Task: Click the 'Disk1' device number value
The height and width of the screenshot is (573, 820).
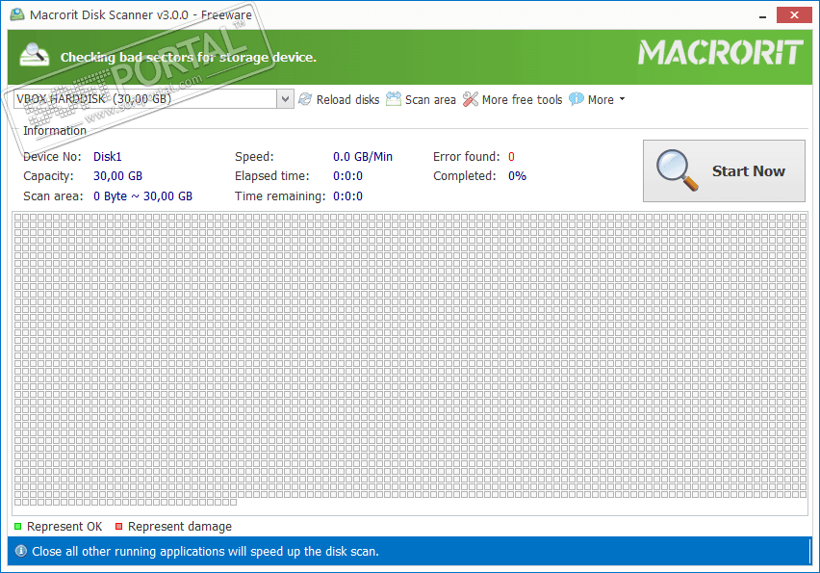Action: click(107, 156)
